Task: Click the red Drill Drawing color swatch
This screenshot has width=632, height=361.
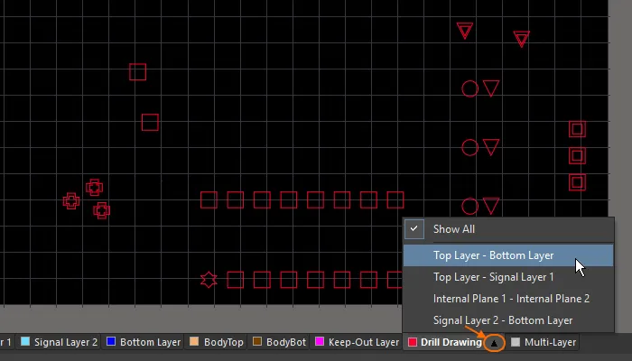Action: pyautogui.click(x=413, y=342)
